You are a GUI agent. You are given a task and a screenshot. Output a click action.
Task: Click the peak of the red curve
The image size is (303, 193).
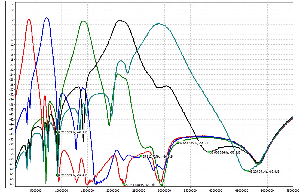pos(29,19)
